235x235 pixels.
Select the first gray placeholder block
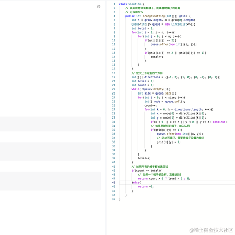coord(51,124)
